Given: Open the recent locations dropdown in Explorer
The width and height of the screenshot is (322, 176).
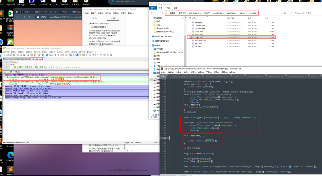Looking at the screenshot, I should 159,13.
